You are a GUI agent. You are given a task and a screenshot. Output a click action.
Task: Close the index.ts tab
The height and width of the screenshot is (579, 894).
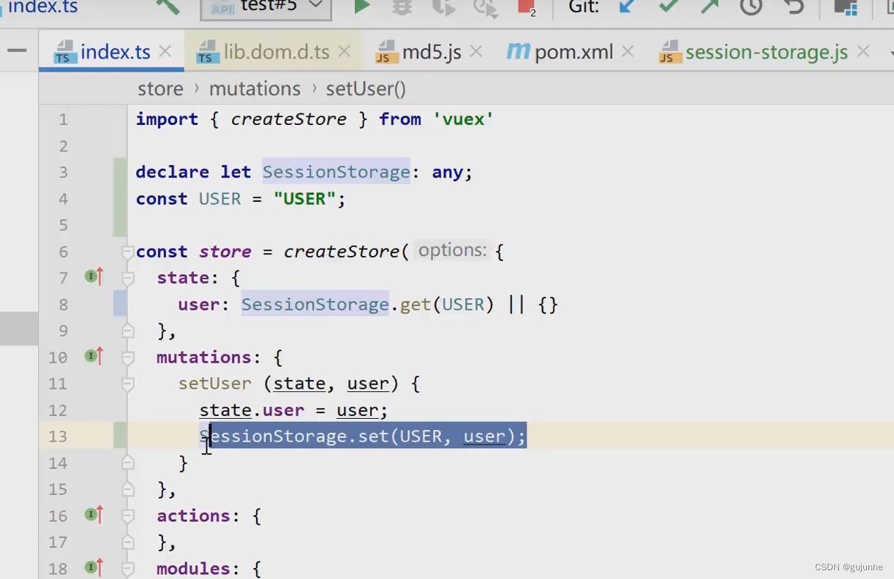coord(165,52)
